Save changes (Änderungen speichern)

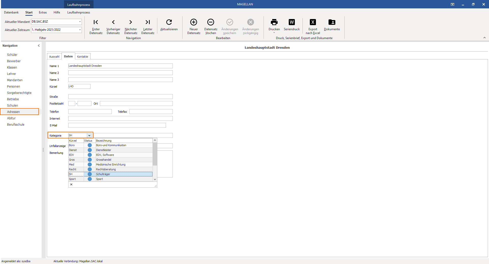pyautogui.click(x=230, y=26)
